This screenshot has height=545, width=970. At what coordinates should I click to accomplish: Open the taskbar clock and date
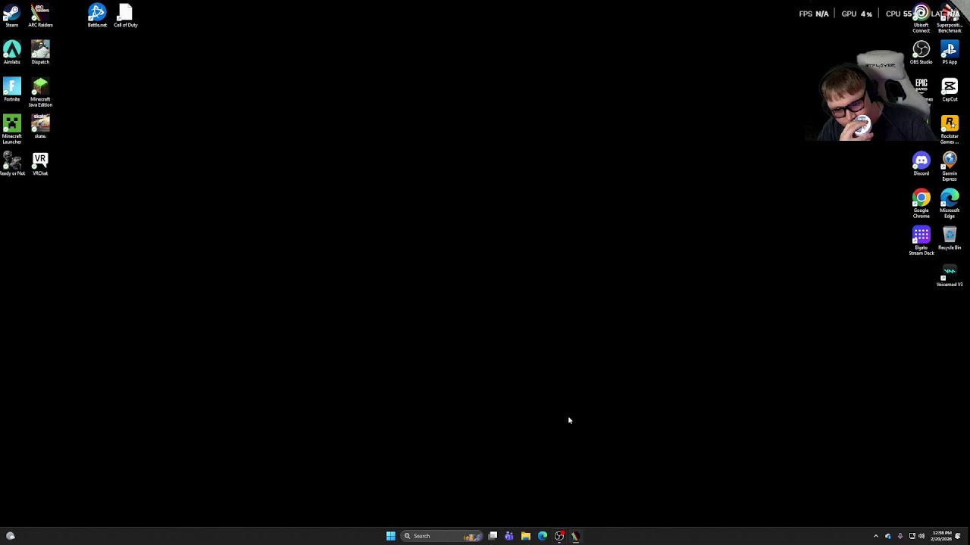942,536
